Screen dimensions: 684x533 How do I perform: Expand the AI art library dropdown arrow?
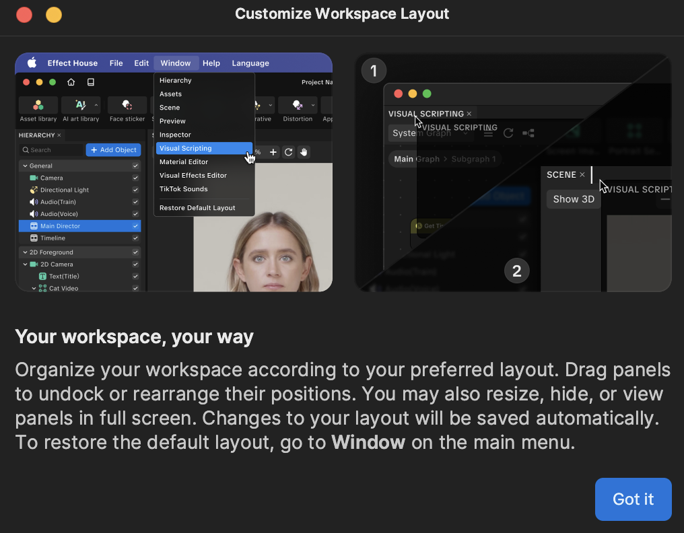pyautogui.click(x=96, y=105)
